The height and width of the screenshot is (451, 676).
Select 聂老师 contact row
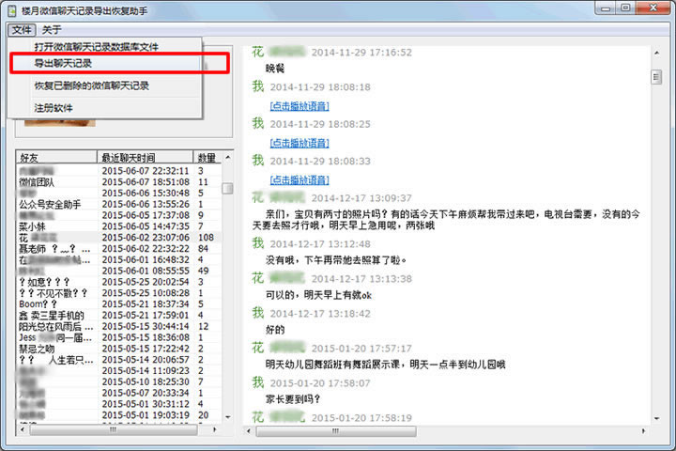tap(119, 249)
